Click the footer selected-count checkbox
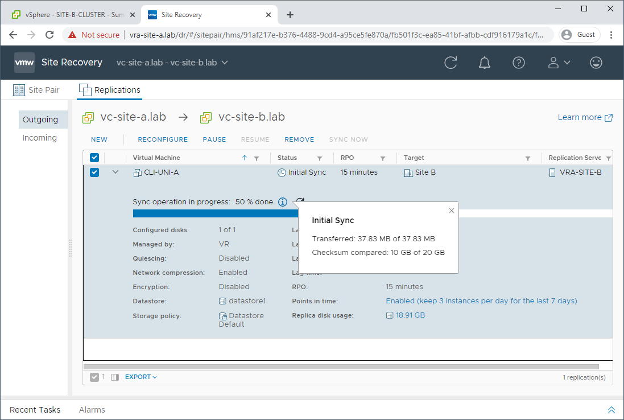The height and width of the screenshot is (420, 624). point(94,377)
